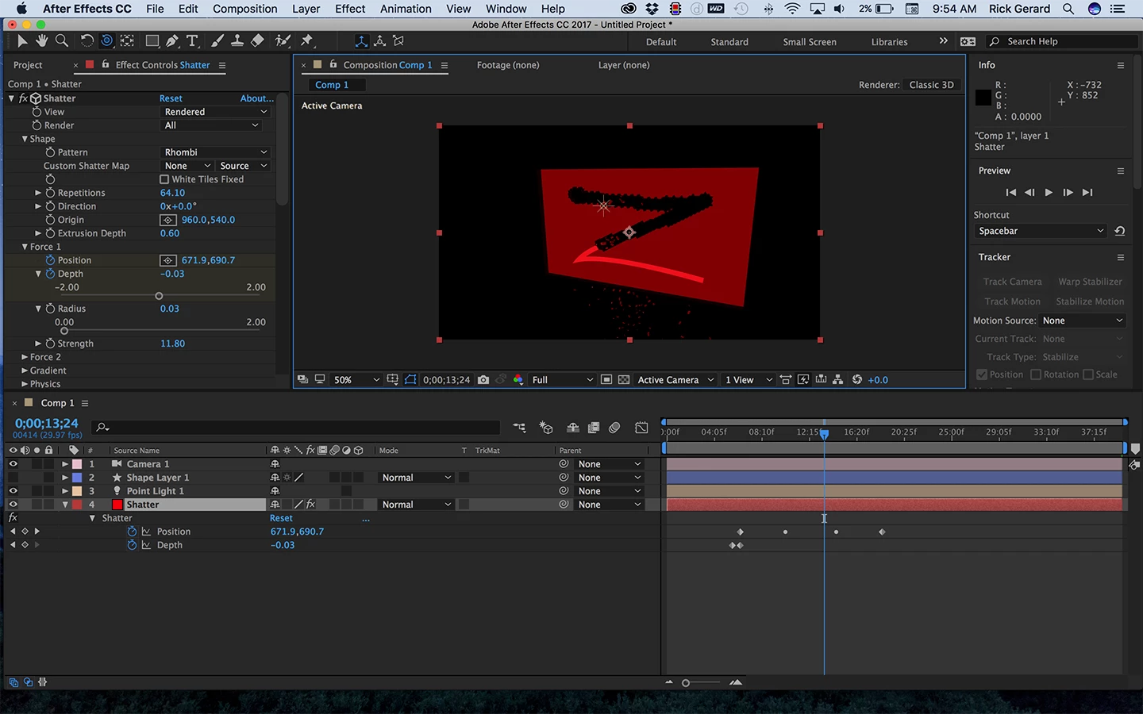This screenshot has width=1143, height=714.
Task: Open the Render All dropdown
Action: (x=211, y=125)
